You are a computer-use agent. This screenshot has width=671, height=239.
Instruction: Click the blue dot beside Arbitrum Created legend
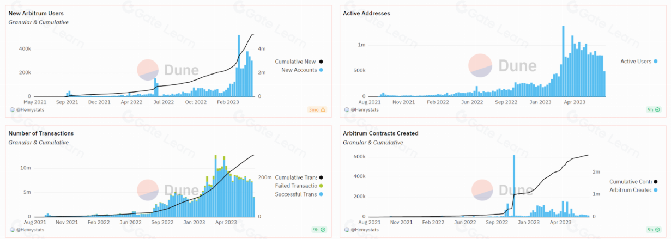(654, 190)
